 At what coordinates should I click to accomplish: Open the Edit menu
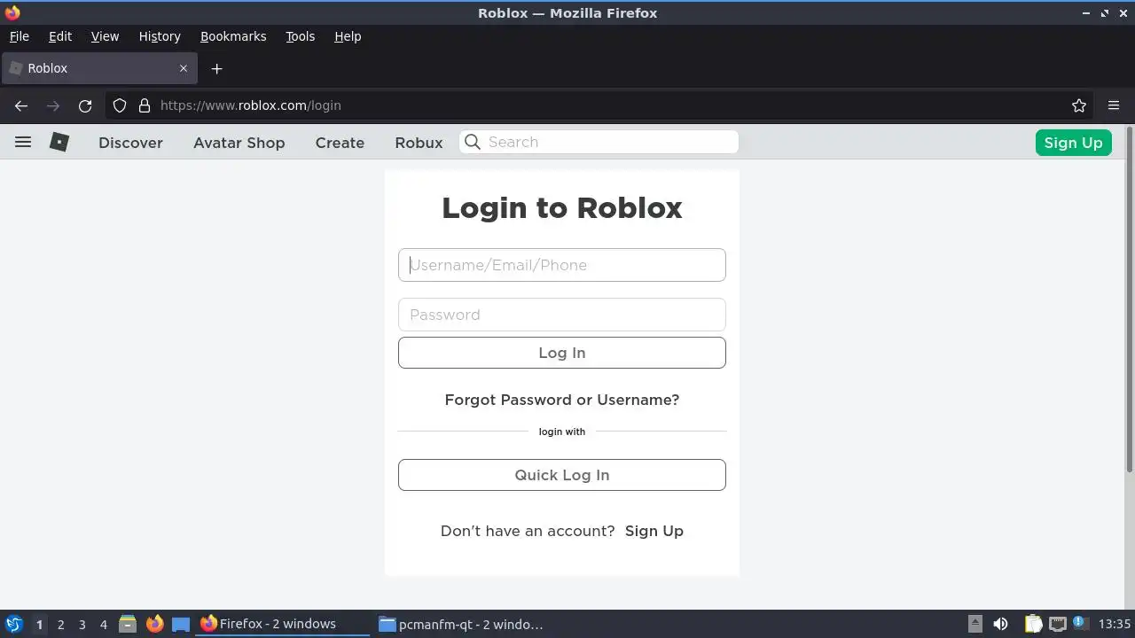(60, 36)
